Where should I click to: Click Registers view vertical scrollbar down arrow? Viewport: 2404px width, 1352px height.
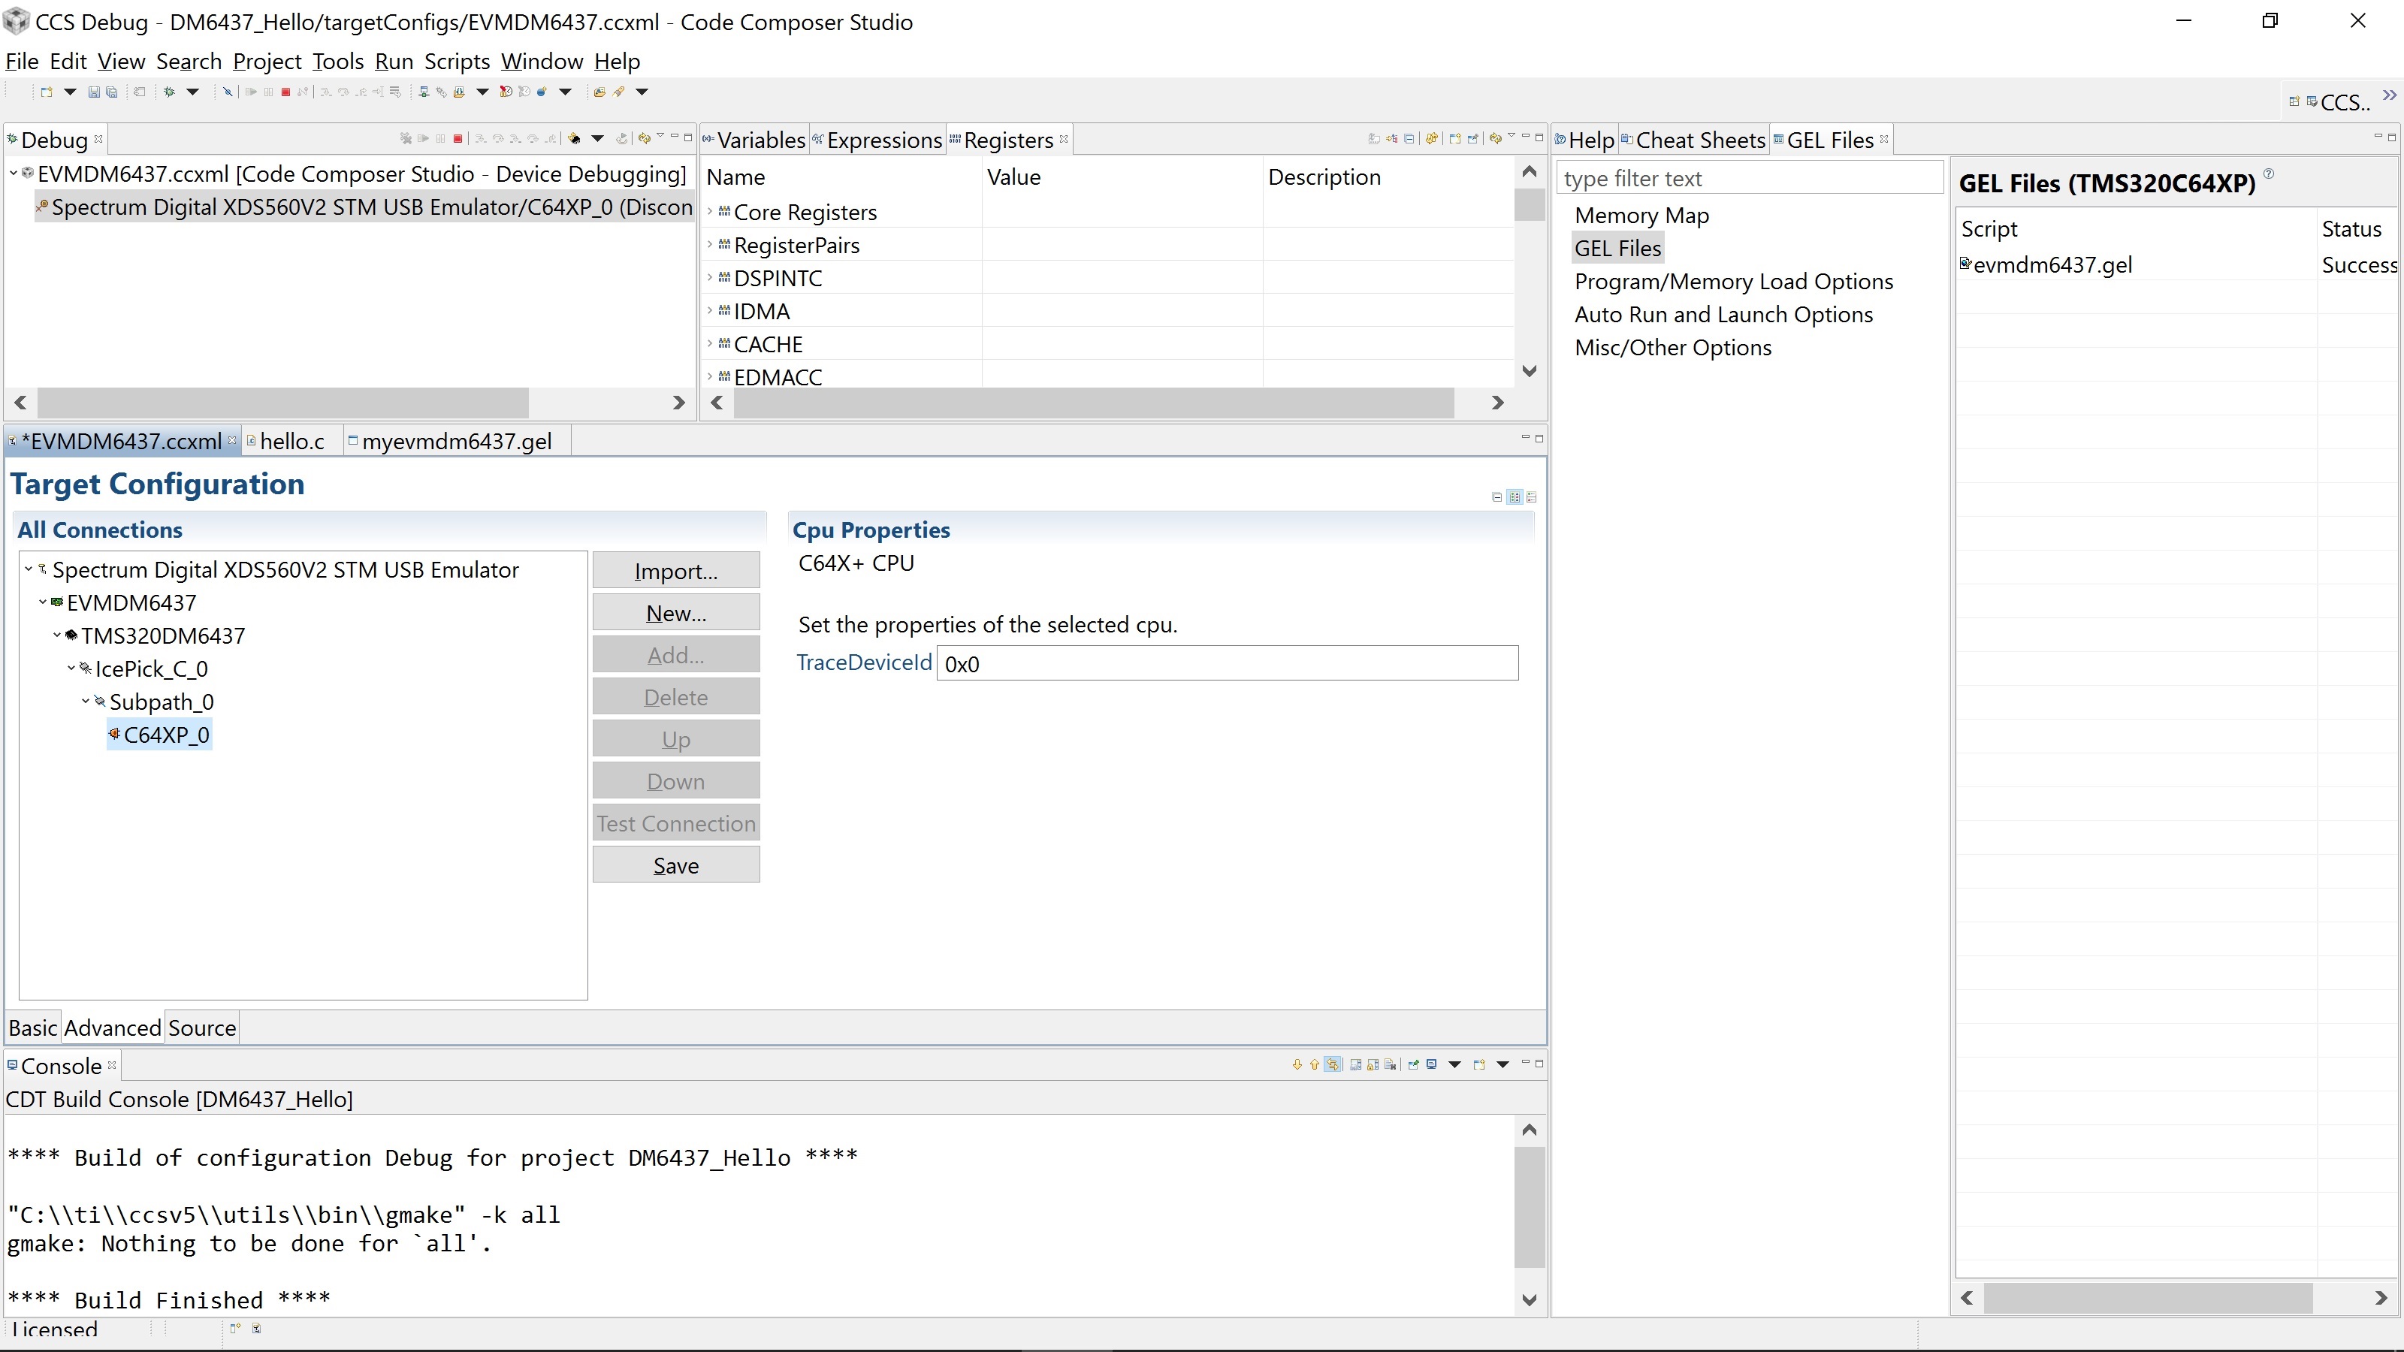1529,370
